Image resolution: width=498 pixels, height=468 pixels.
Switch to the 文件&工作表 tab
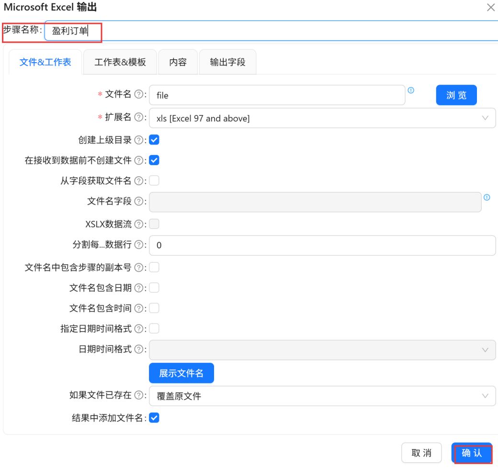click(x=45, y=62)
